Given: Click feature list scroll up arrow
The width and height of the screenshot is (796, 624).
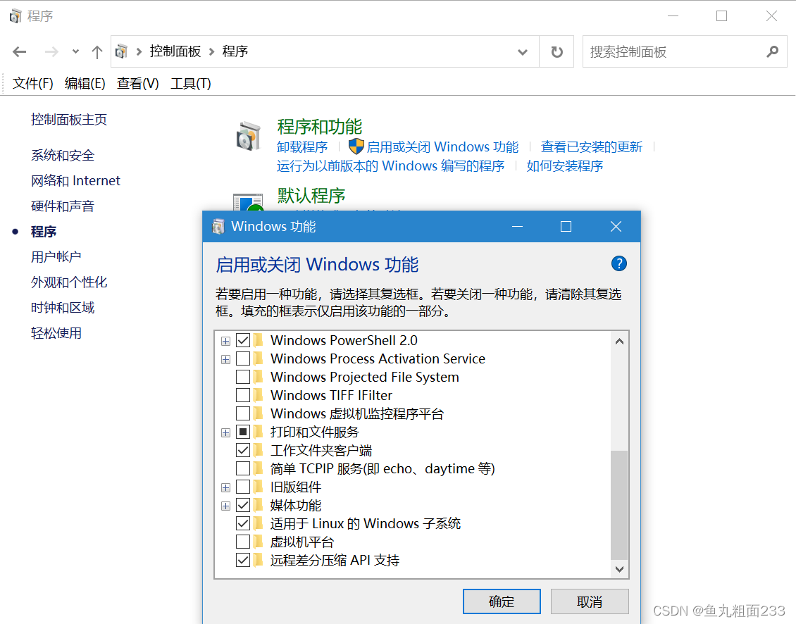Looking at the screenshot, I should click(x=619, y=341).
